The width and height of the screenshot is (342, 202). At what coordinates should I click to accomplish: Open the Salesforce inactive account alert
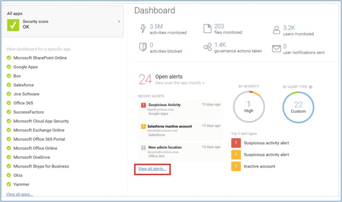pyautogui.click(x=181, y=130)
